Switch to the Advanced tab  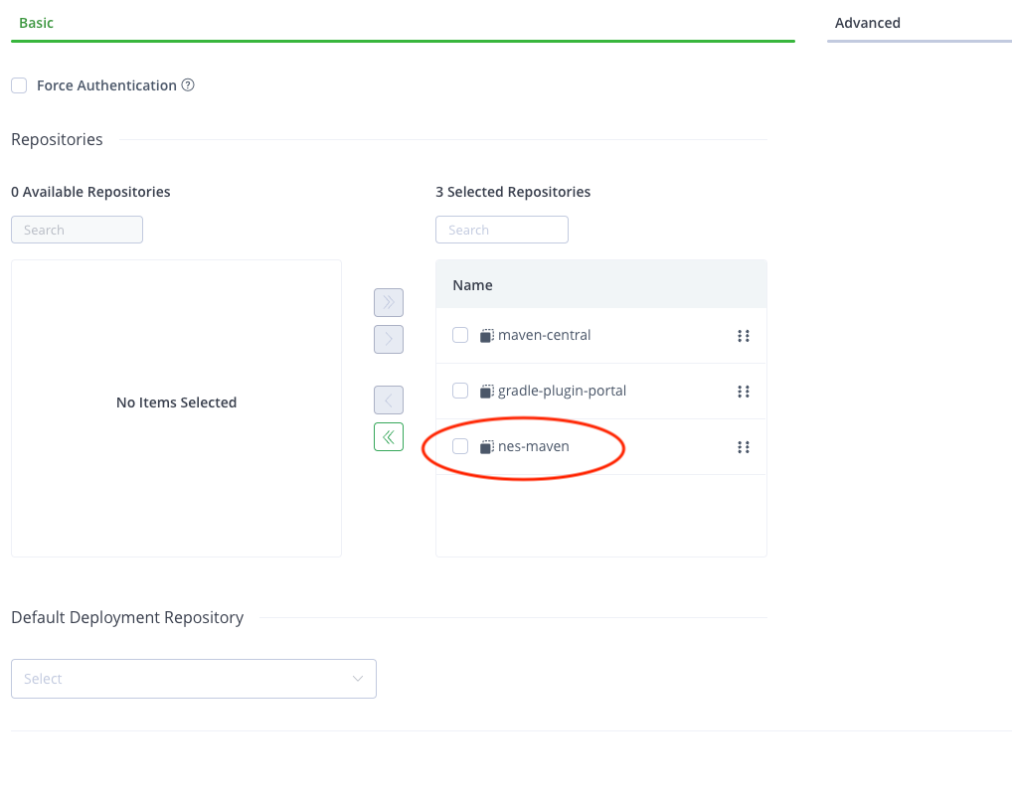coord(867,22)
